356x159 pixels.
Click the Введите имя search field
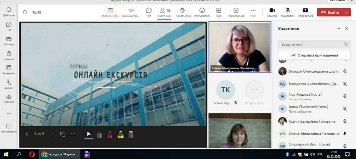(x=311, y=44)
